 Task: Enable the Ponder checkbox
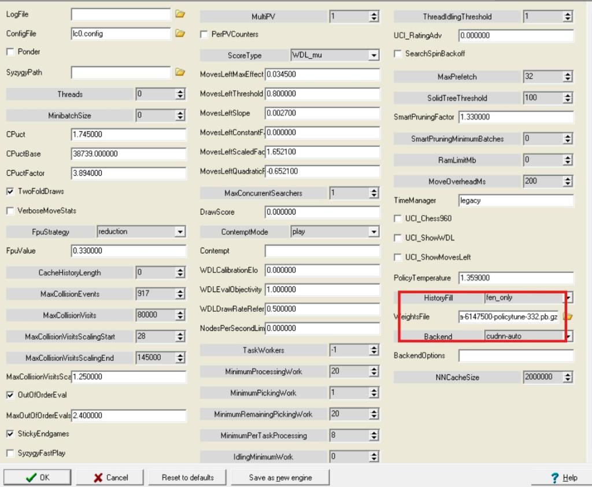point(10,52)
